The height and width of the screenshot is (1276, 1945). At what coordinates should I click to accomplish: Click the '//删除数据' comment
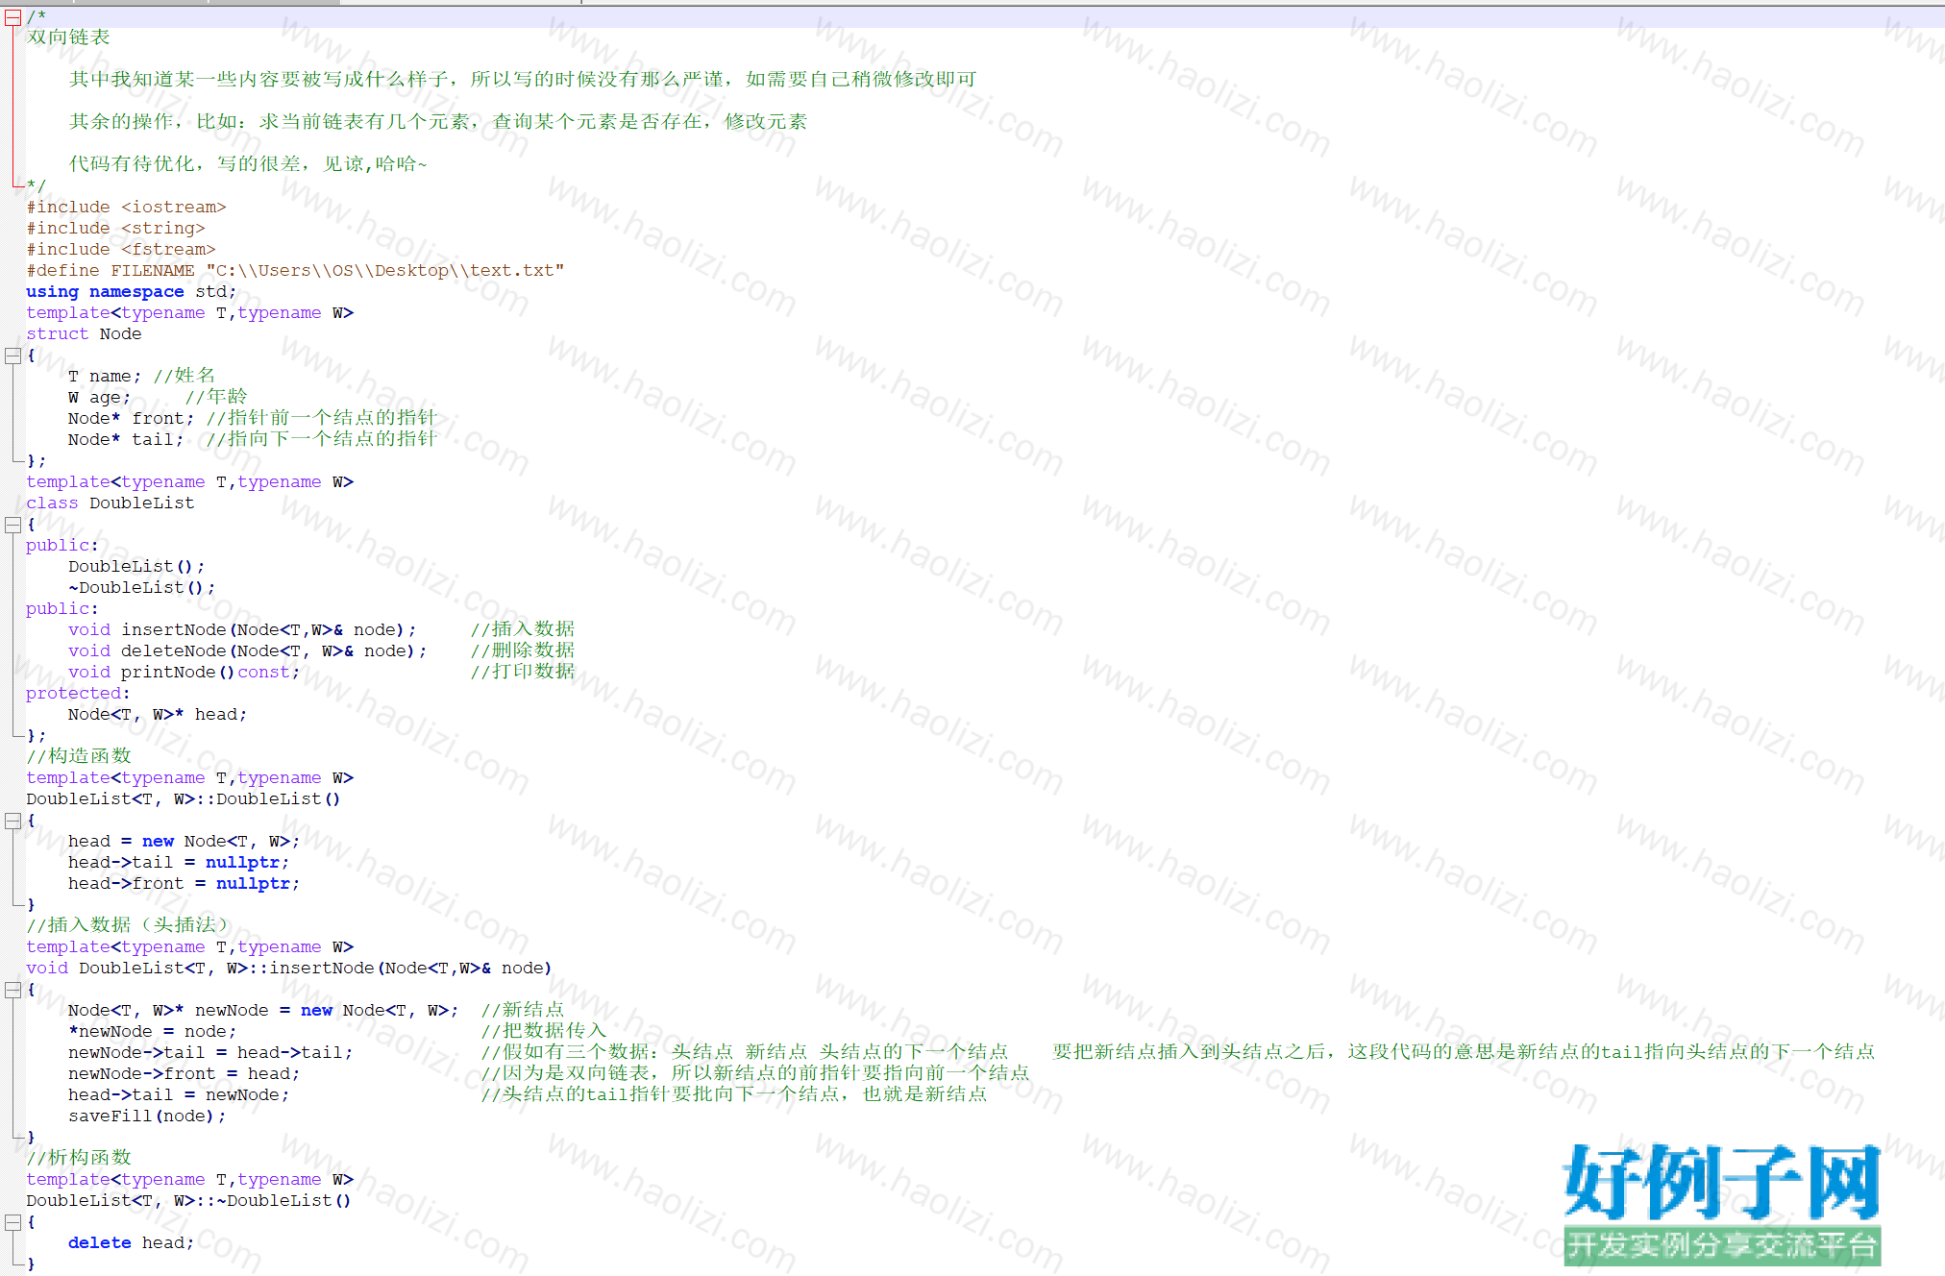[523, 650]
